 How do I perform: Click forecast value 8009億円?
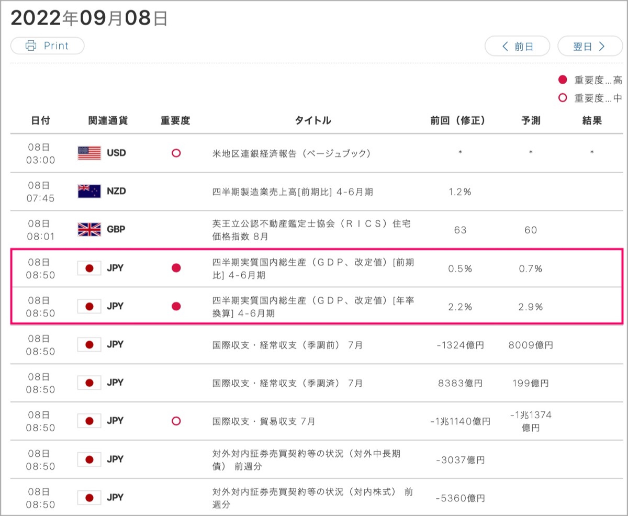pyautogui.click(x=531, y=345)
